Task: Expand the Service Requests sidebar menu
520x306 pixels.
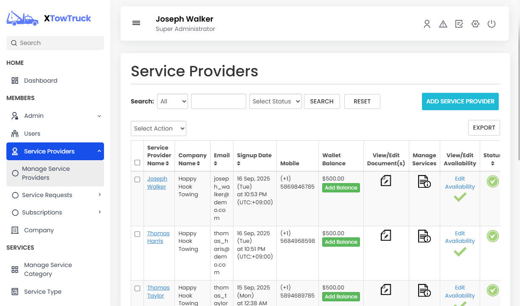Action: 47,195
